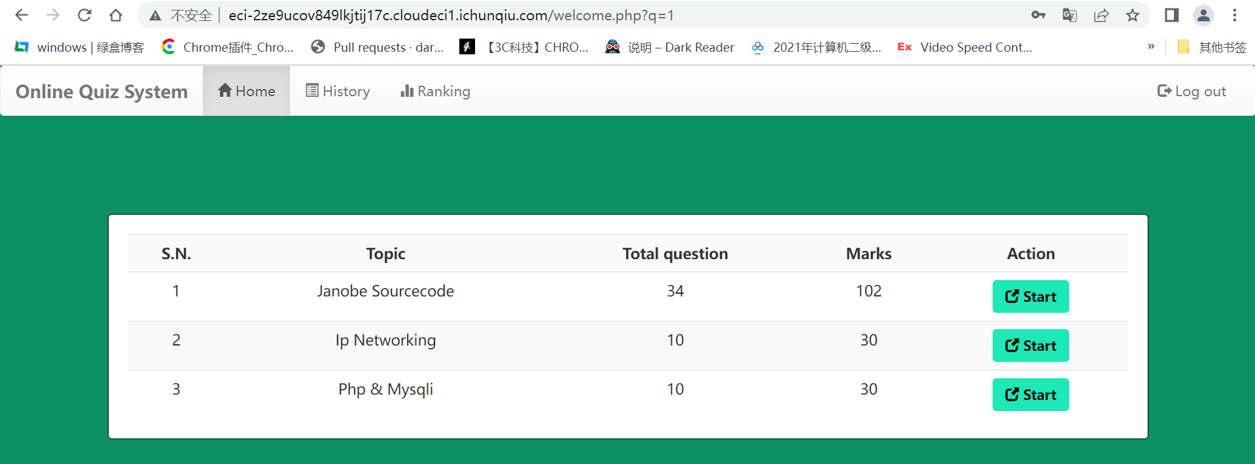The image size is (1255, 464).
Task: Click the translate page icon
Action: 1070,15
